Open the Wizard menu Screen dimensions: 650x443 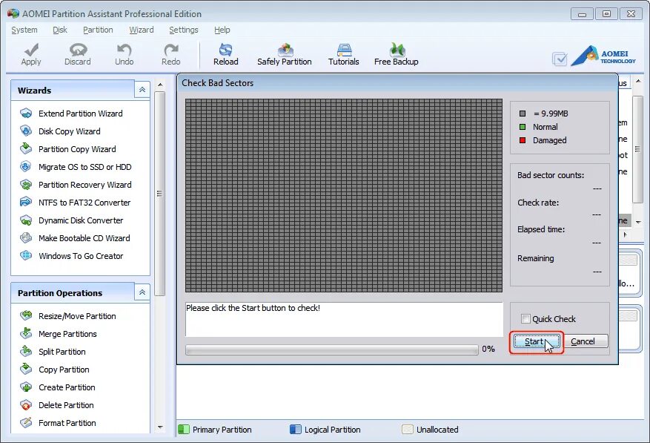pyautogui.click(x=142, y=30)
